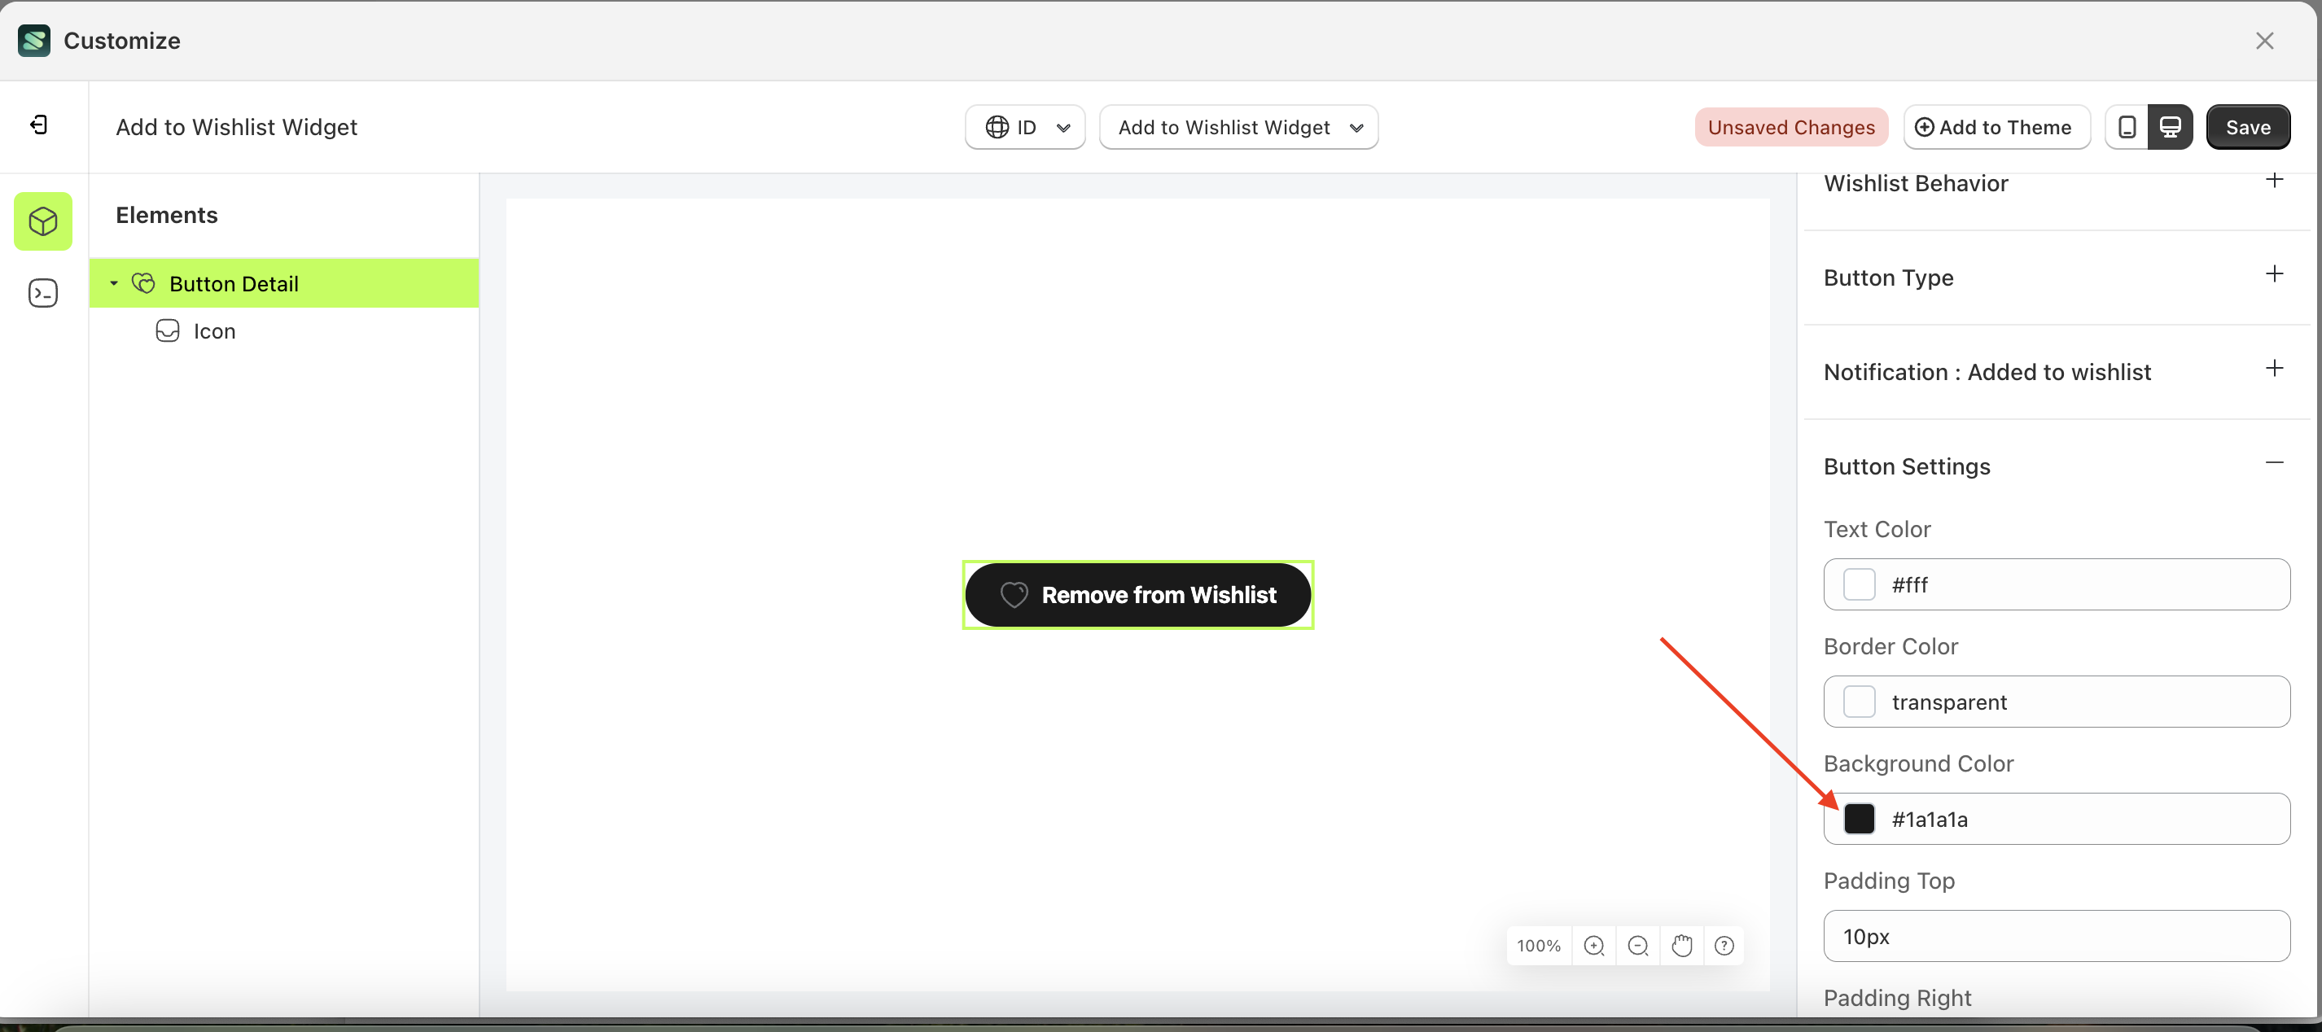The height and width of the screenshot is (1032, 2322).
Task: Click the heart icon on Button Detail element
Action: tap(144, 283)
